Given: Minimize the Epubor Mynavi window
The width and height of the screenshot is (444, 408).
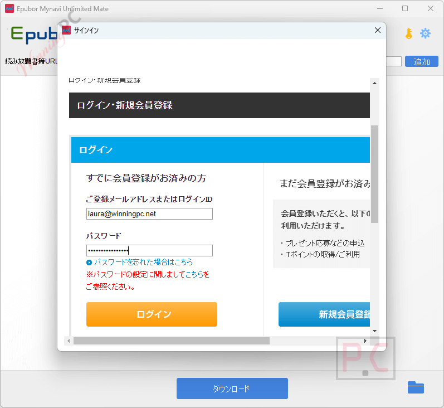Looking at the screenshot, I should coord(380,8).
